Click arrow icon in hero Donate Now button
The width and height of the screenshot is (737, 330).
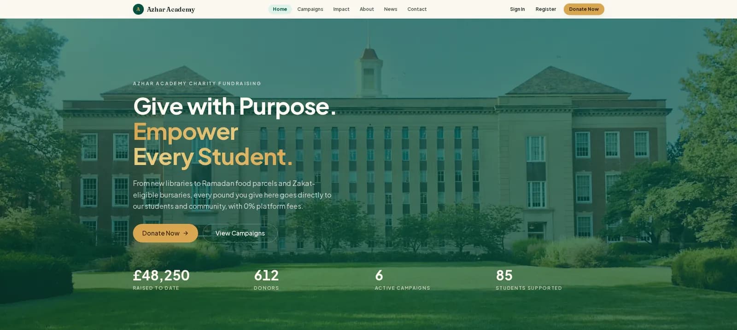coord(186,233)
